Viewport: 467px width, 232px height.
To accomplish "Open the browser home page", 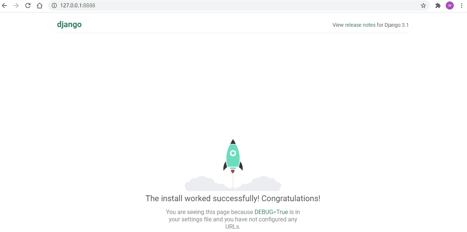I will click(40, 5).
